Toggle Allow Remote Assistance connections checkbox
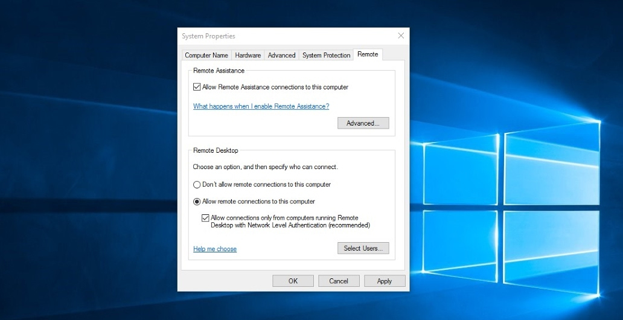This screenshot has height=320, width=623. [197, 87]
